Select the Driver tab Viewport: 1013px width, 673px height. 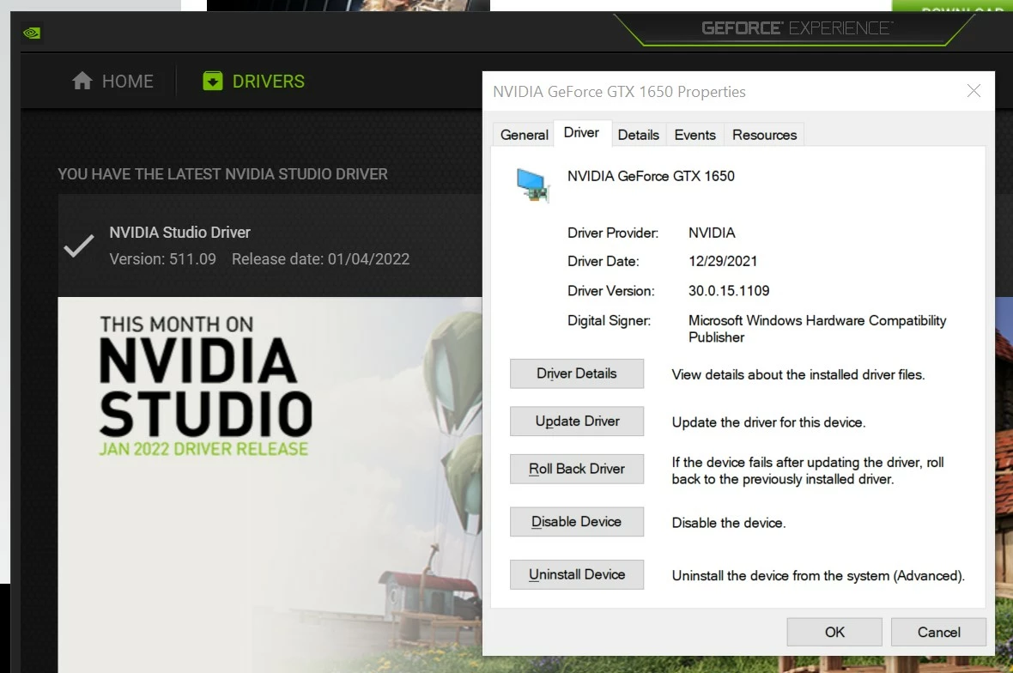coord(581,132)
